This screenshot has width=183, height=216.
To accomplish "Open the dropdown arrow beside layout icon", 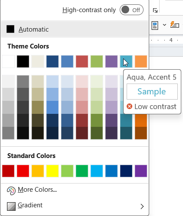I will [164, 25].
